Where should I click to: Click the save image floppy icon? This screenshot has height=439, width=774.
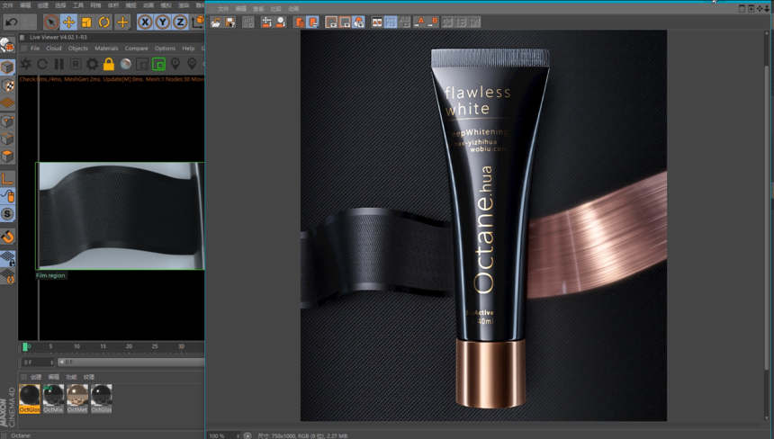click(x=230, y=22)
